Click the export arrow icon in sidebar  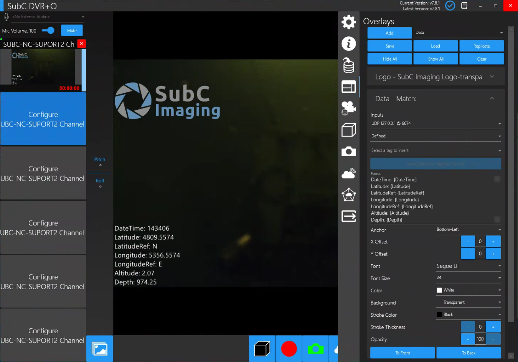(x=348, y=216)
